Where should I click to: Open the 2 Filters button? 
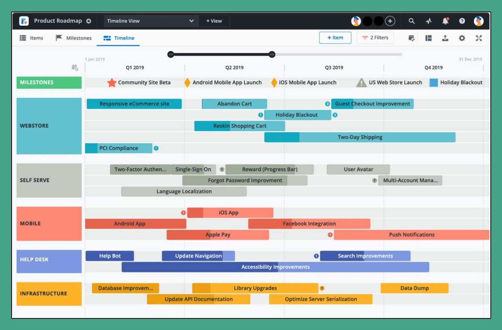point(375,38)
